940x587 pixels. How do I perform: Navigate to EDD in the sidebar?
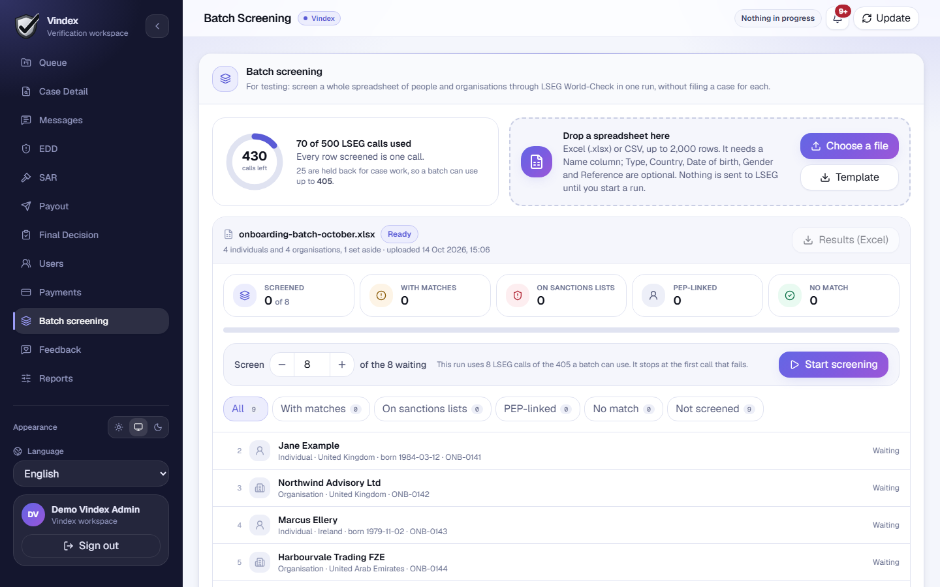(x=91, y=149)
